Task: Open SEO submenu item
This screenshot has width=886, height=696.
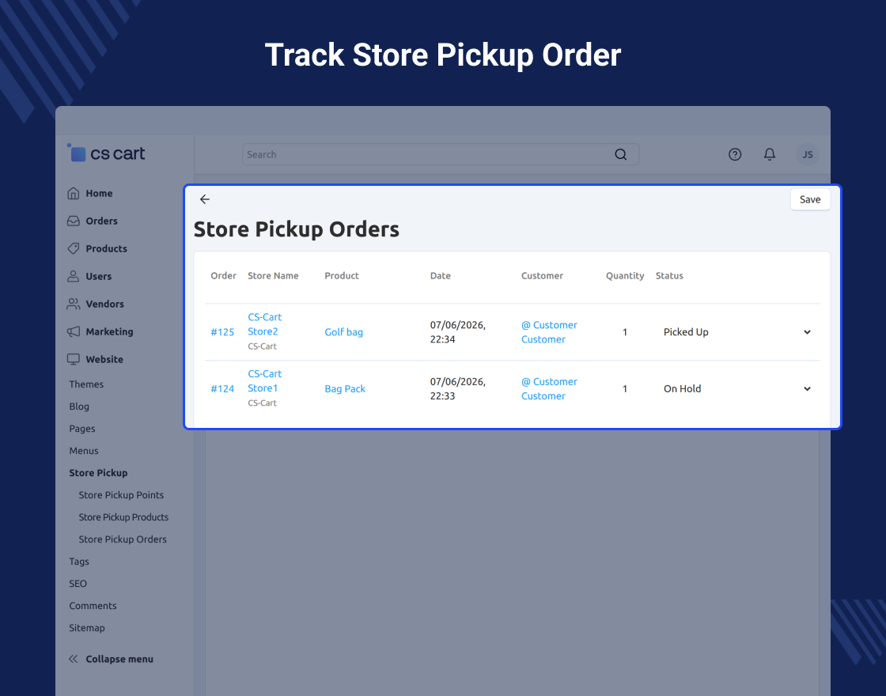Action: pos(78,584)
